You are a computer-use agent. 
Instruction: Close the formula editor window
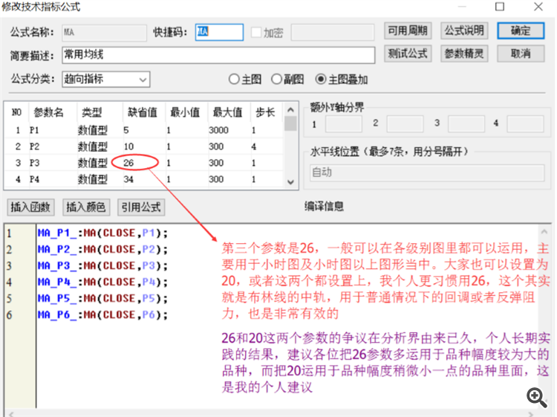pyautogui.click(x=538, y=7)
